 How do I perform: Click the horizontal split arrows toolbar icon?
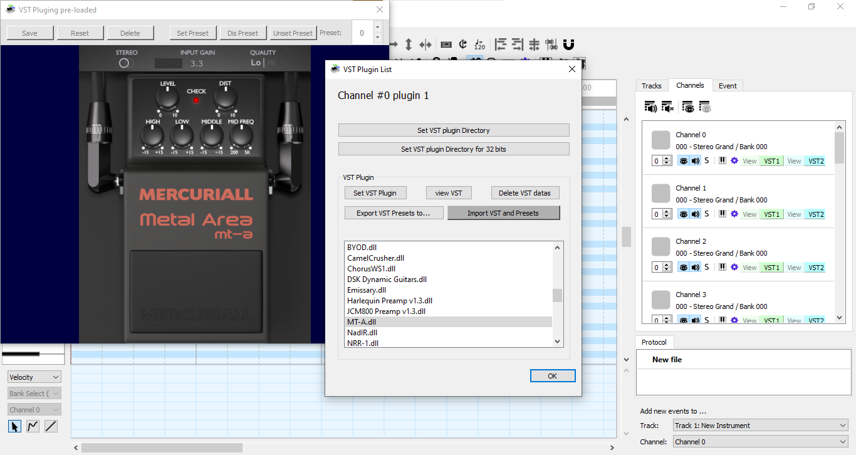[x=425, y=44]
